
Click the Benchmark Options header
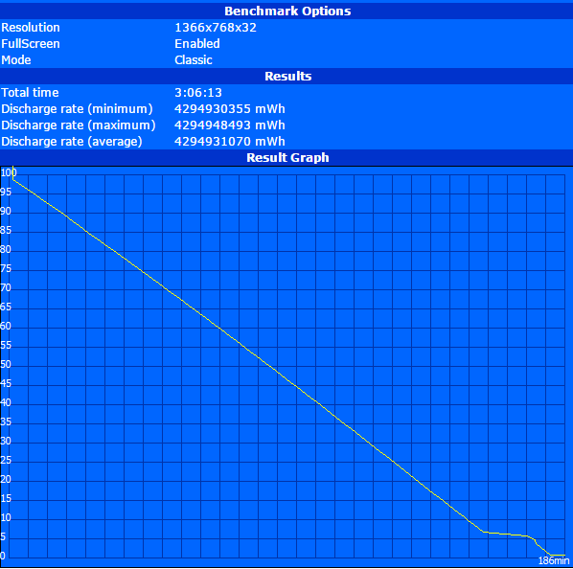[x=287, y=11]
